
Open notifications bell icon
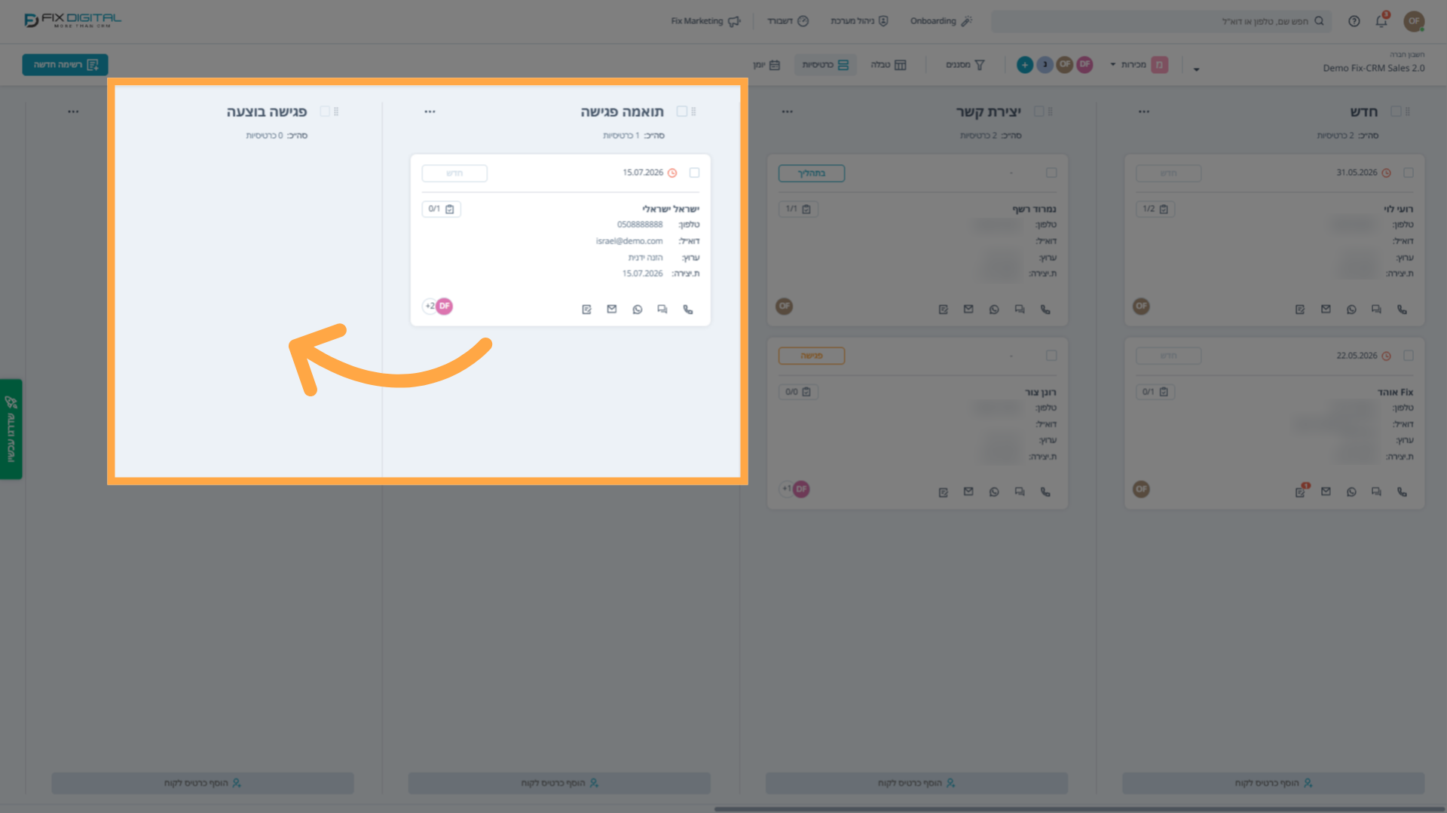pos(1381,21)
